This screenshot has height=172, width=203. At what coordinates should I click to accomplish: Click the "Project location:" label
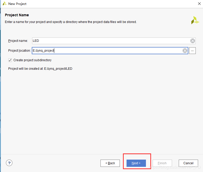tap(19, 51)
